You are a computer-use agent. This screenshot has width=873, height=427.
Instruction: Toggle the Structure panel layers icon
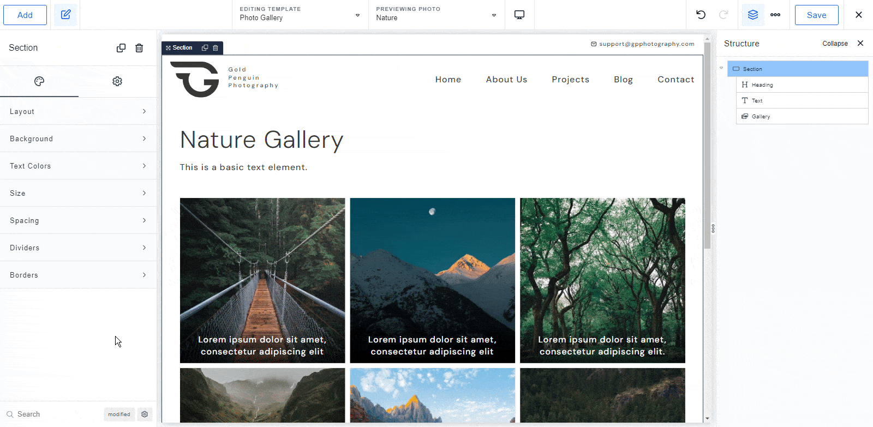tap(753, 15)
